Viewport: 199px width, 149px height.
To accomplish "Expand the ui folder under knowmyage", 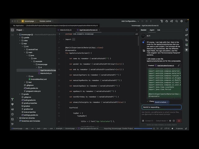I will [37, 67].
